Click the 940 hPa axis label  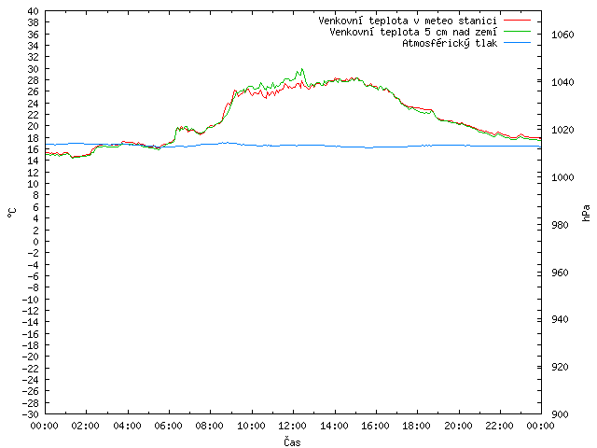(560, 319)
